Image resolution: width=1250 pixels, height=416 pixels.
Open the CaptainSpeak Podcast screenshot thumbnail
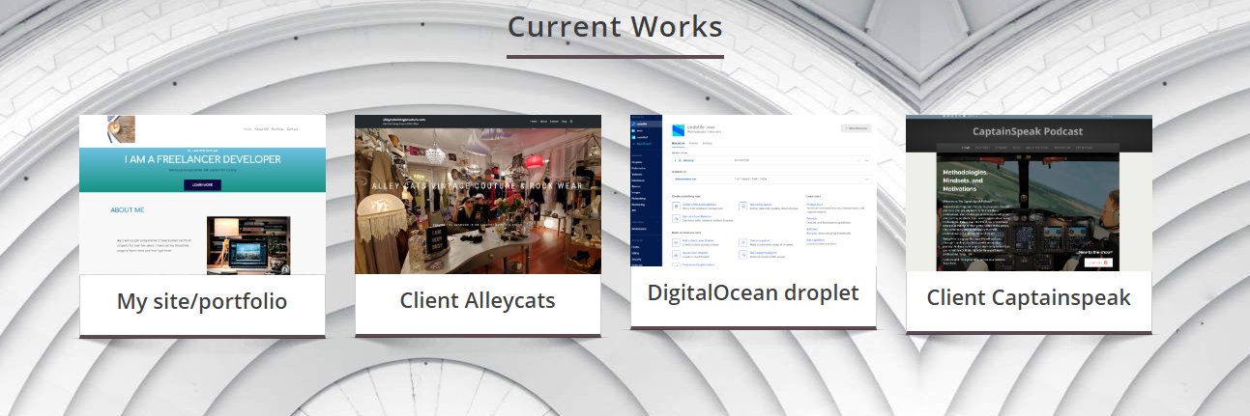pos(1029,193)
